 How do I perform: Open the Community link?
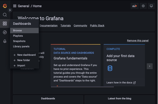click(80, 26)
